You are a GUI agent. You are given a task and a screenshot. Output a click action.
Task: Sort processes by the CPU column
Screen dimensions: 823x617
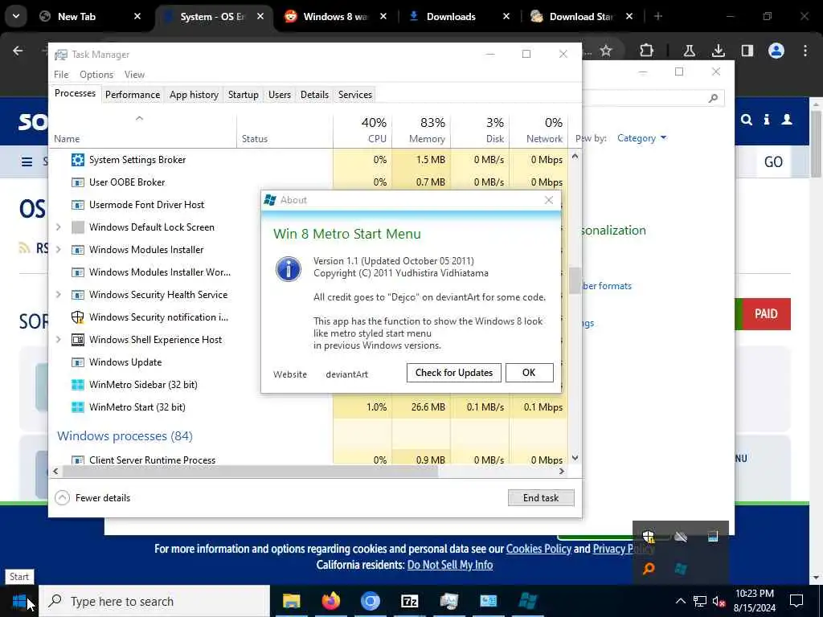(362, 131)
